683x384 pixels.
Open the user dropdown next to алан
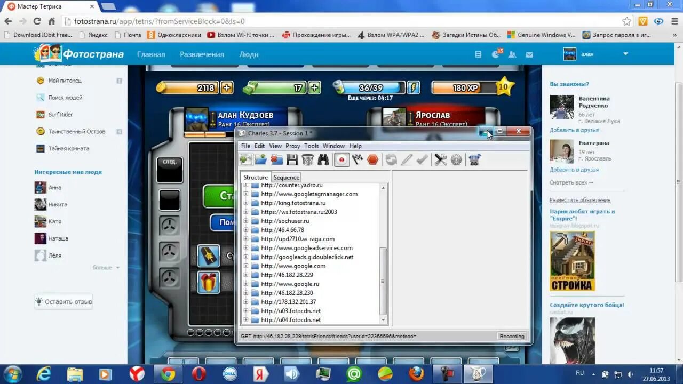[625, 54]
